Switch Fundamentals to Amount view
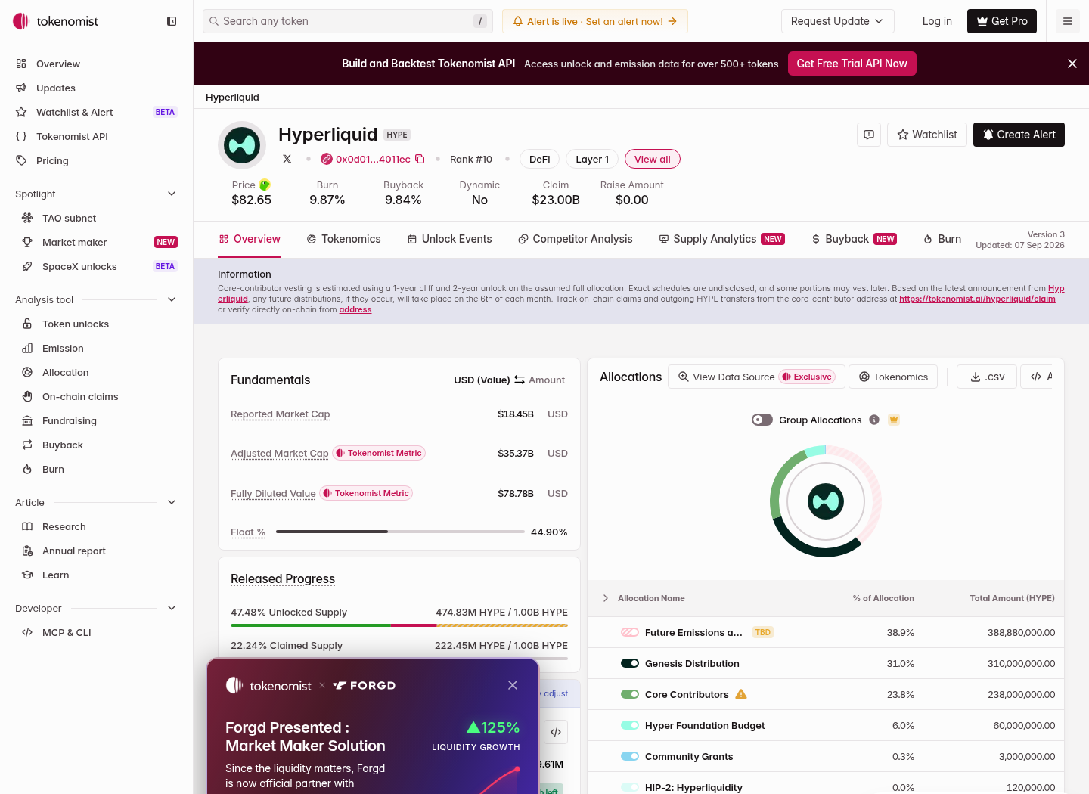Viewport: 1089px width, 794px height. [547, 380]
